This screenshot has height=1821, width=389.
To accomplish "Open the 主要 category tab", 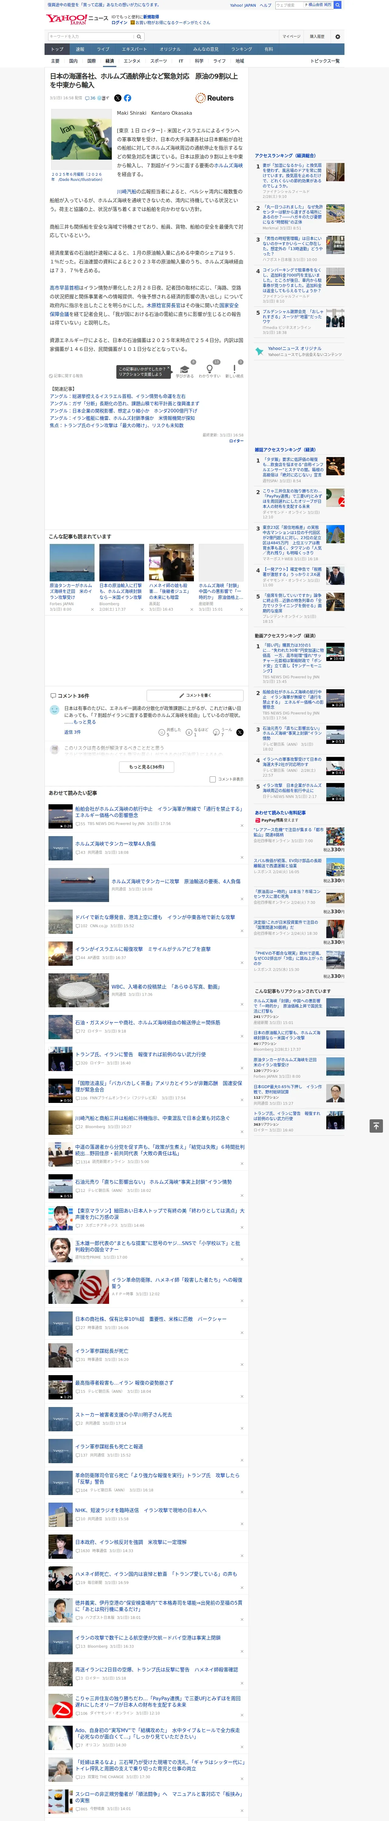I will pyautogui.click(x=55, y=61).
